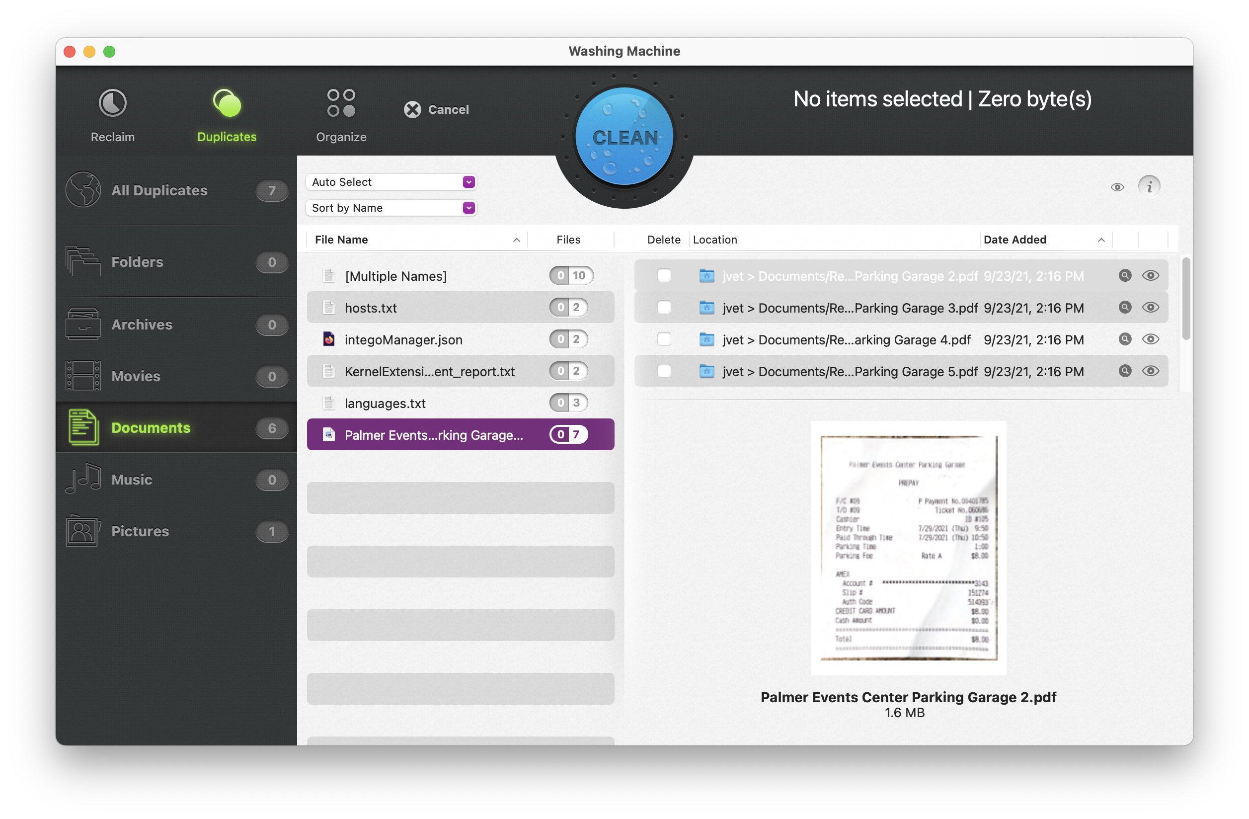Image resolution: width=1249 pixels, height=819 pixels.
Task: Click the green Documents page icon
Action: (83, 427)
